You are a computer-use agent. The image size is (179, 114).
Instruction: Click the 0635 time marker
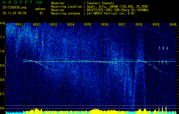[88, 24]
